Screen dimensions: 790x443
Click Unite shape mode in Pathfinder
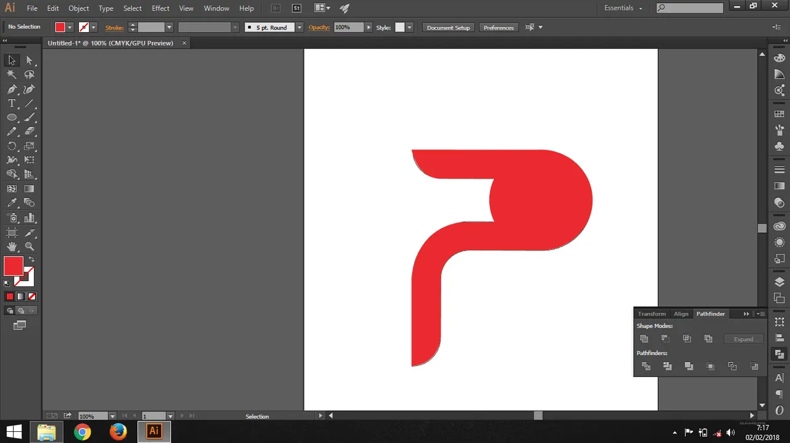[644, 339]
